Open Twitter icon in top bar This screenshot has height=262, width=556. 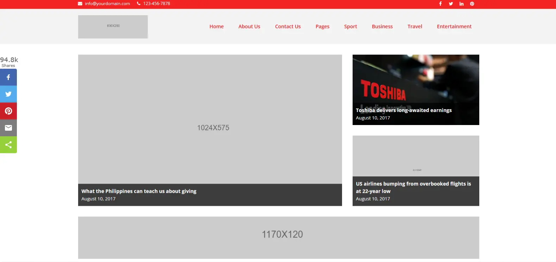451,4
